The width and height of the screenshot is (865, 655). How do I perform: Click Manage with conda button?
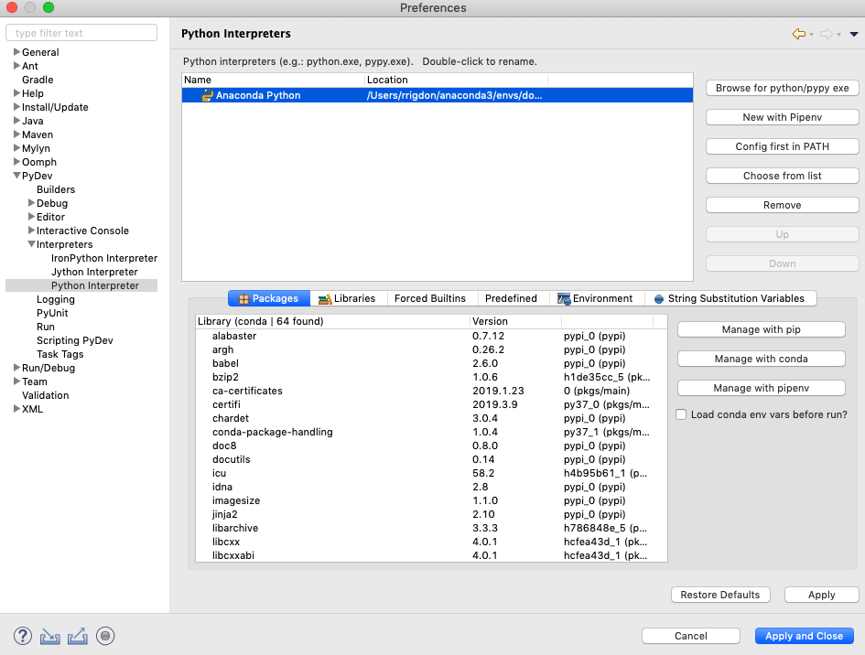click(x=762, y=359)
